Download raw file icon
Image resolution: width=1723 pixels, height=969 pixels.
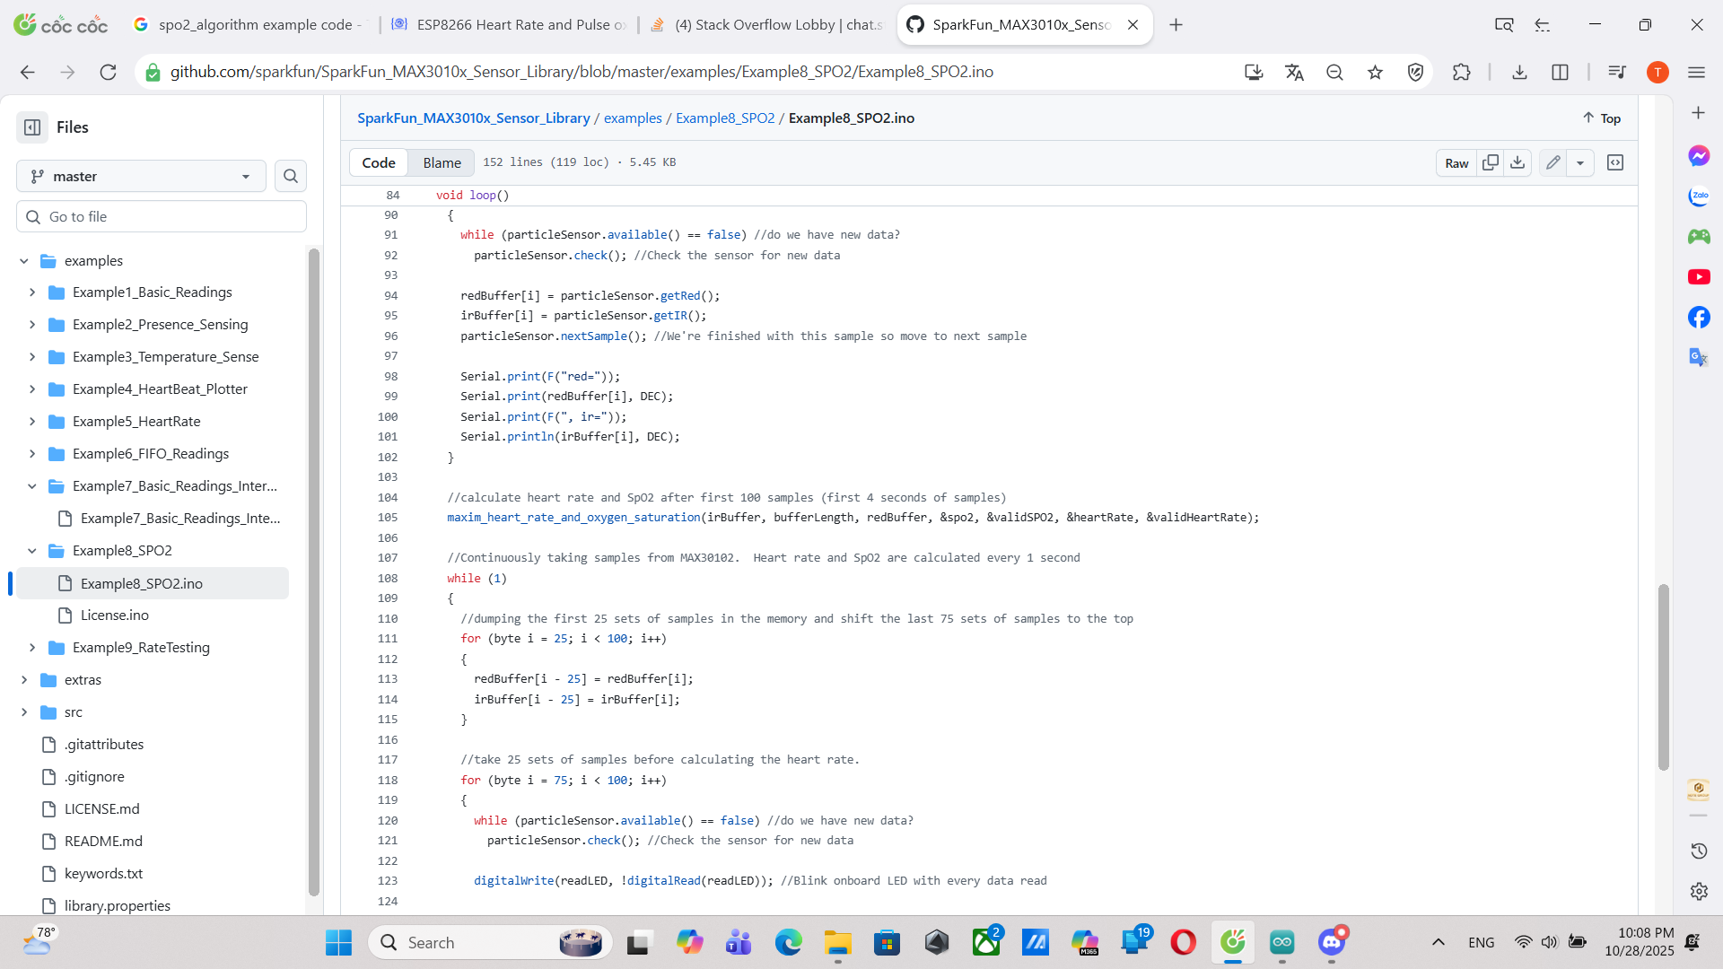tap(1517, 162)
